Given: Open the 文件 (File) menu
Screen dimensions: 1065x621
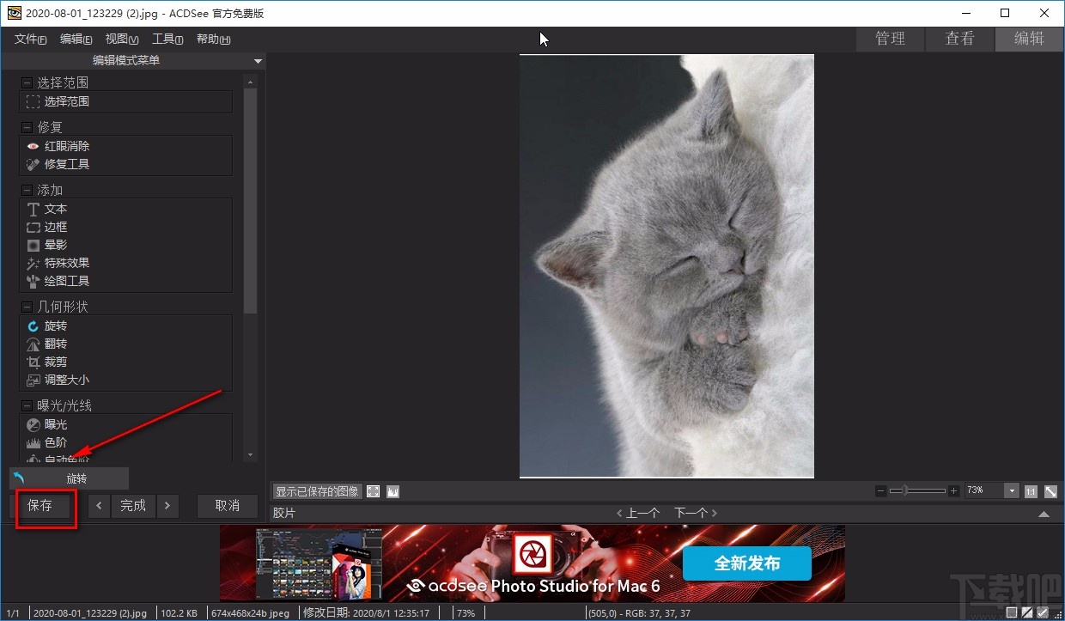Looking at the screenshot, I should tap(30, 39).
